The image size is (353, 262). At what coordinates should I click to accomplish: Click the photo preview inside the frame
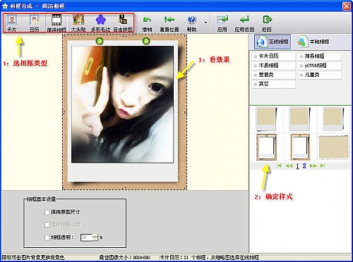click(x=123, y=104)
